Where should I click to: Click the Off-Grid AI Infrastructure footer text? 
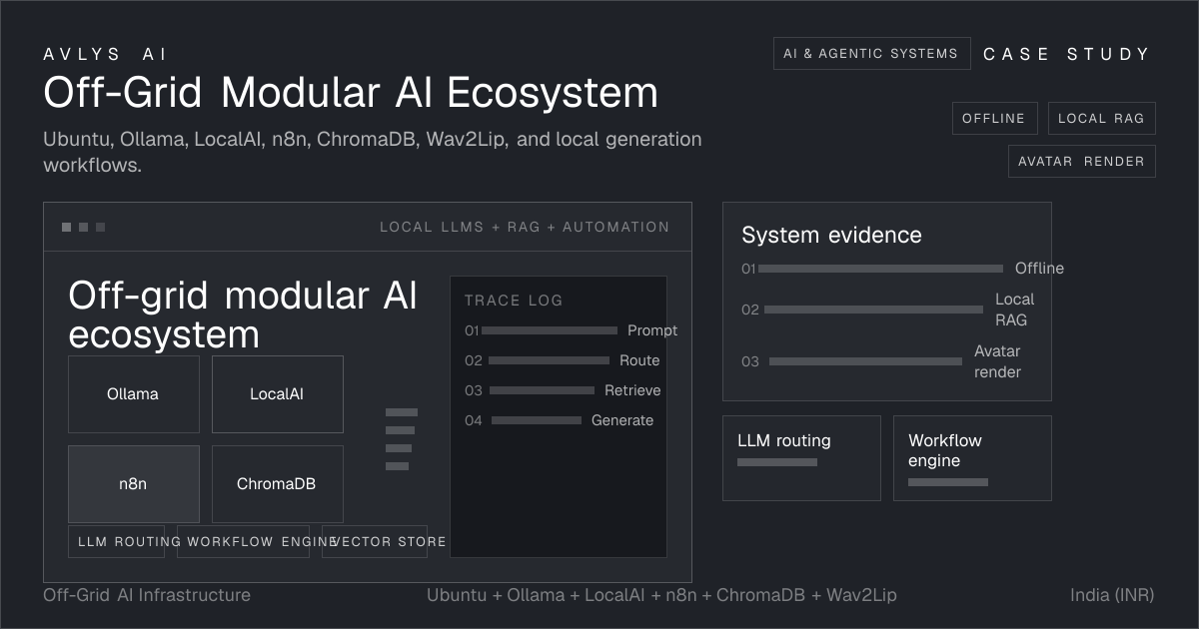(x=147, y=595)
